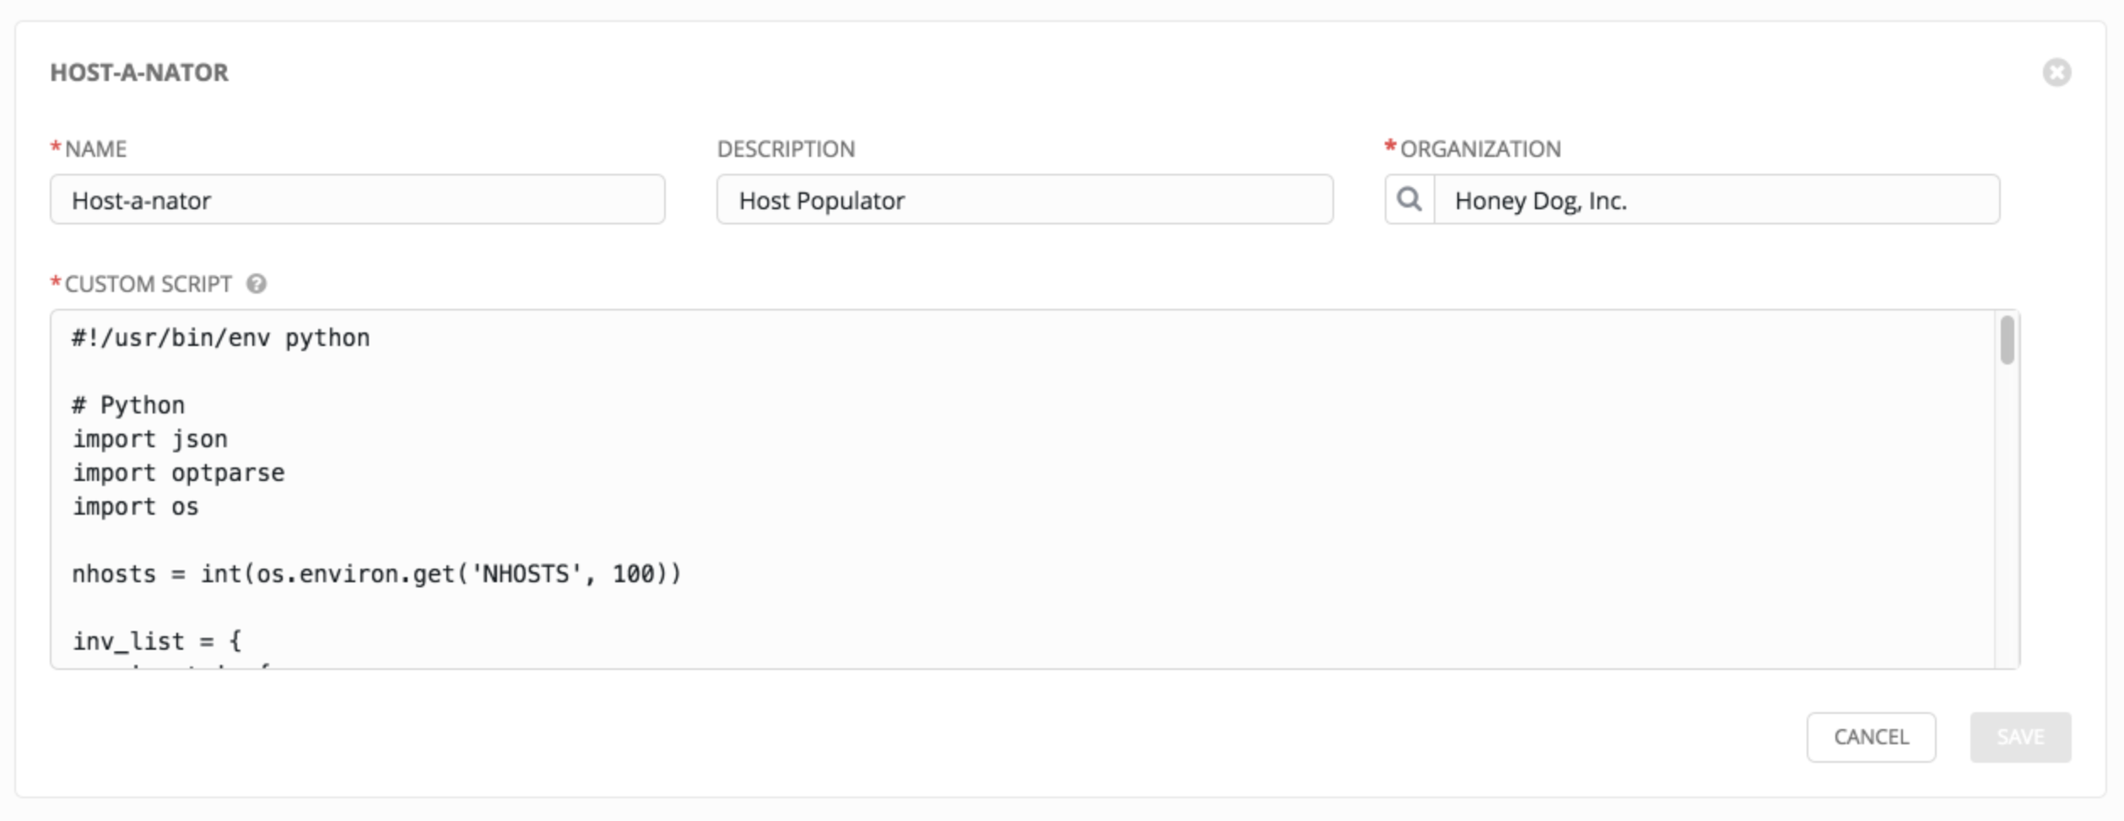Open the organization lookup search icon
Image resolution: width=2124 pixels, height=821 pixels.
pyautogui.click(x=1408, y=200)
